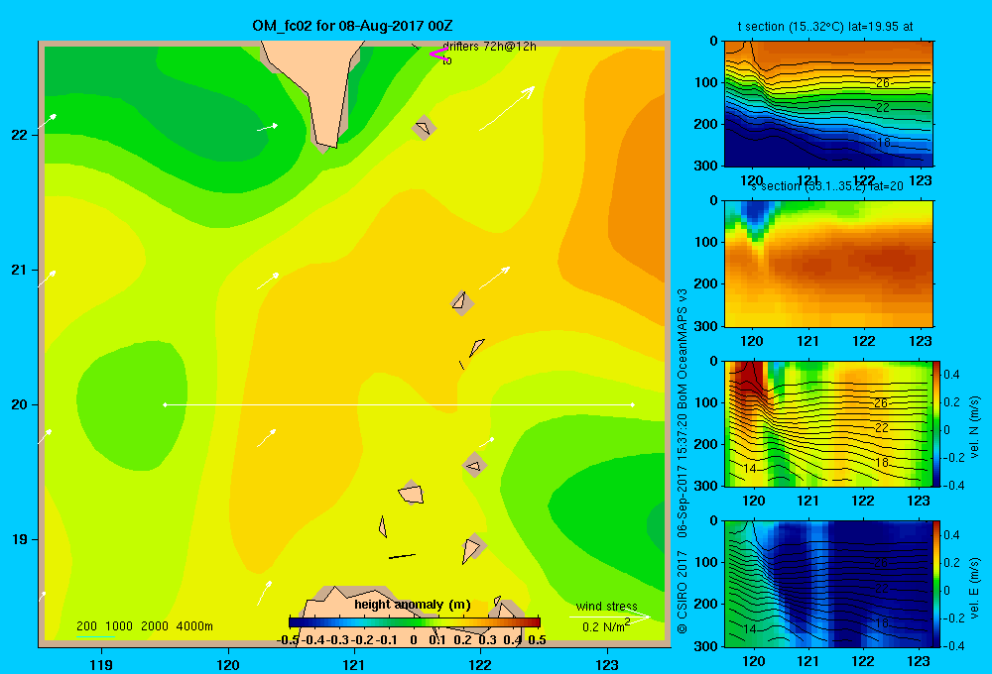This screenshot has height=674, width=992.
Task: Click the magenta drifter track marker
Action: pos(438,54)
